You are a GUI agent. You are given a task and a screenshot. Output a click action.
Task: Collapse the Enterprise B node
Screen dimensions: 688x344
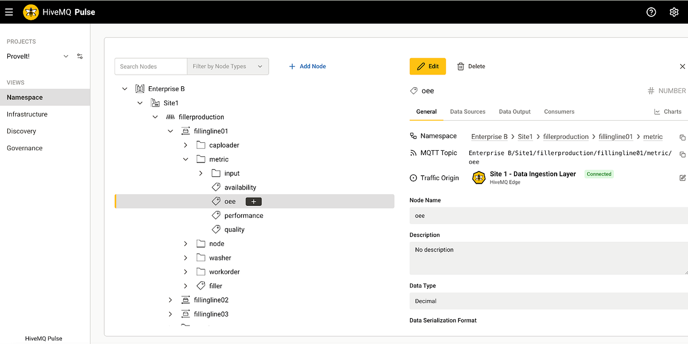[x=124, y=89]
